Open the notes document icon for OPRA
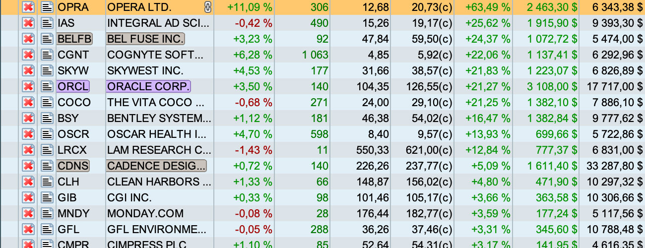Screen dimensions: 645x248 point(47,7)
